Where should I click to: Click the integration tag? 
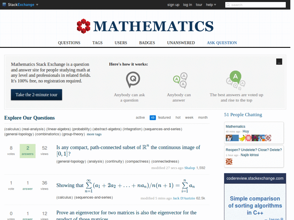133,129
